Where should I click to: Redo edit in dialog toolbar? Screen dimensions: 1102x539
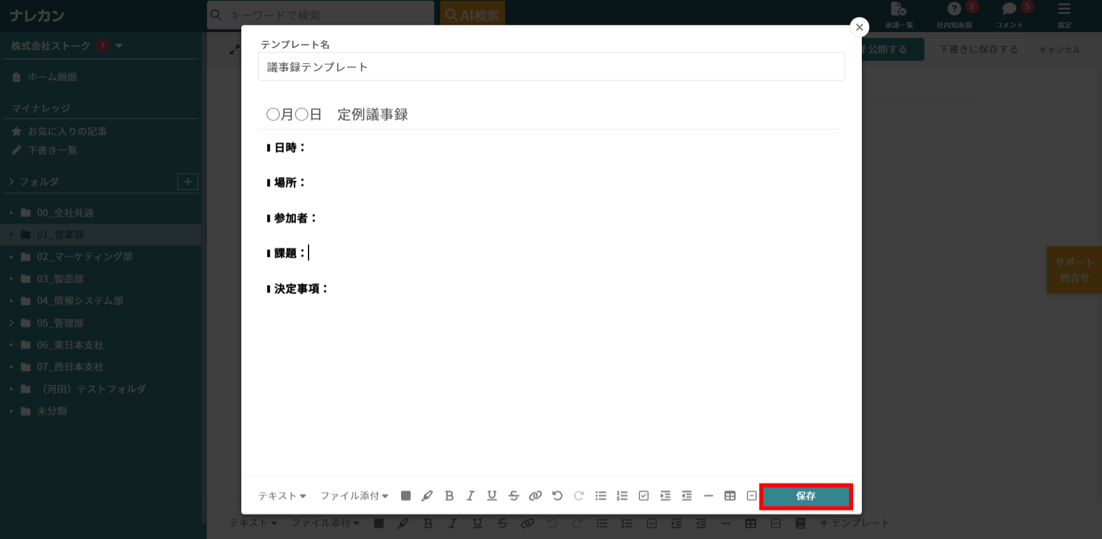point(579,495)
